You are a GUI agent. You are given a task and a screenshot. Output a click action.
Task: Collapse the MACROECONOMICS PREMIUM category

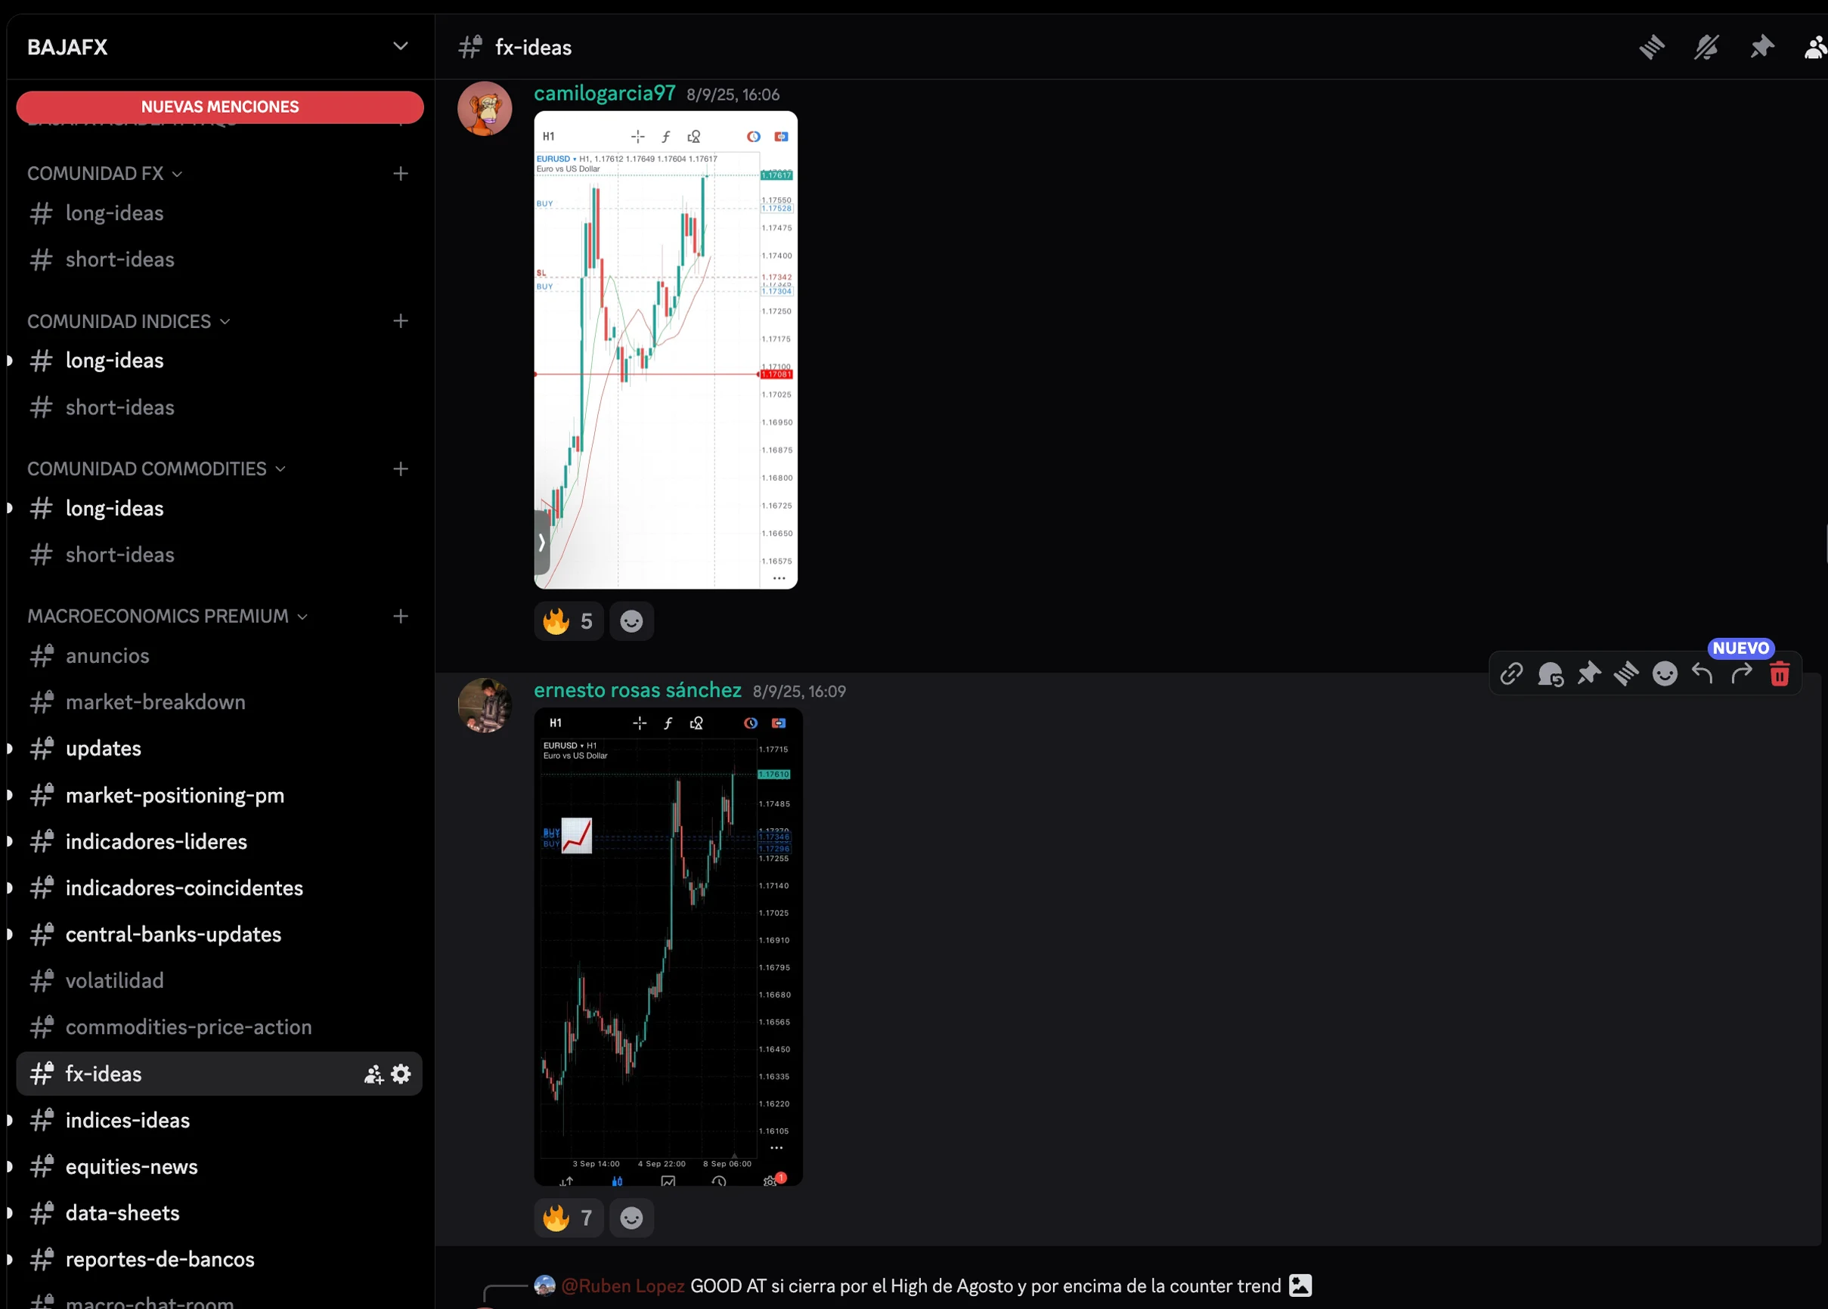tap(167, 616)
